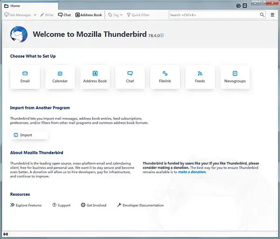
Task: Click the online status icon in status bar
Action: tap(6, 234)
